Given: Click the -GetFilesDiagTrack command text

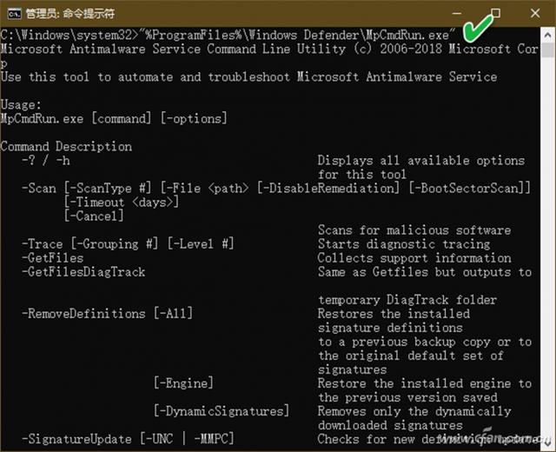Looking at the screenshot, I should pos(83,272).
